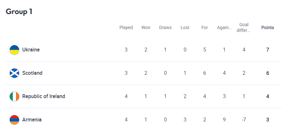Screen dimensions: 286x131
Task: Select the Republic of Ireland team name
Action: (x=44, y=96)
